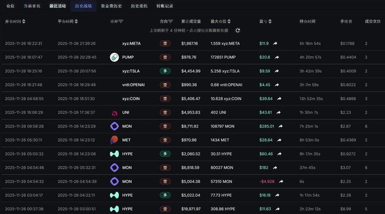Share the xyz:META trade result

[275, 43]
